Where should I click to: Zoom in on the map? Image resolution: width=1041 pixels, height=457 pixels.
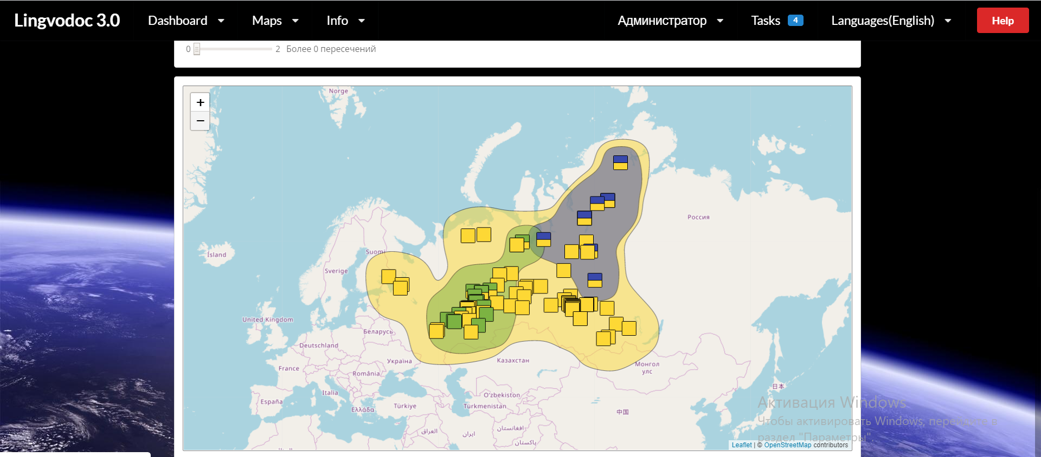pos(200,102)
